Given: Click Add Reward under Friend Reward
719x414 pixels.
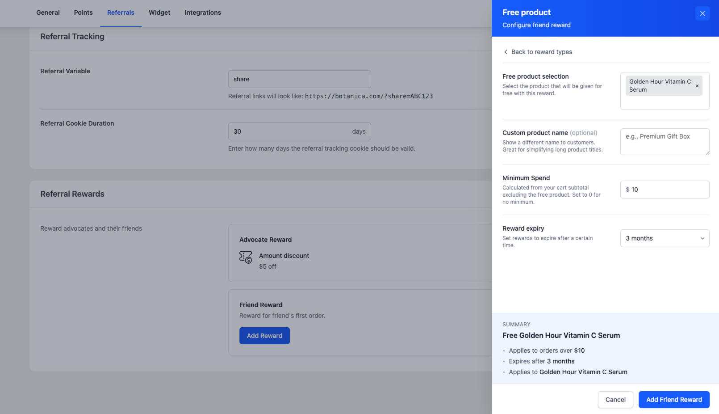Looking at the screenshot, I should point(264,336).
